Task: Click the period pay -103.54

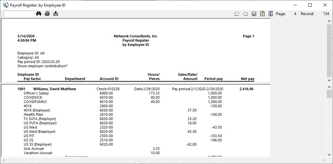Action: (x=216, y=136)
